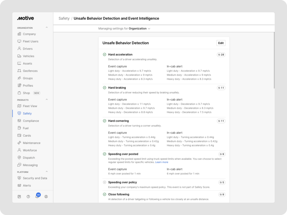Click the Close following enabled status checkmark
Image resolution: width=287 pixels, height=215 pixels.
pyautogui.click(x=104, y=194)
